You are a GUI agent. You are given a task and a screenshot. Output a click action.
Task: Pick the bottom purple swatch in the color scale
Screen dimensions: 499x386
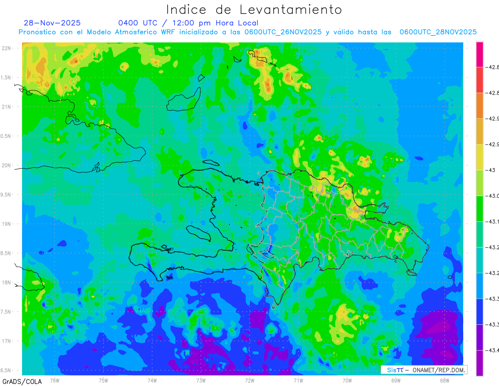(479, 363)
